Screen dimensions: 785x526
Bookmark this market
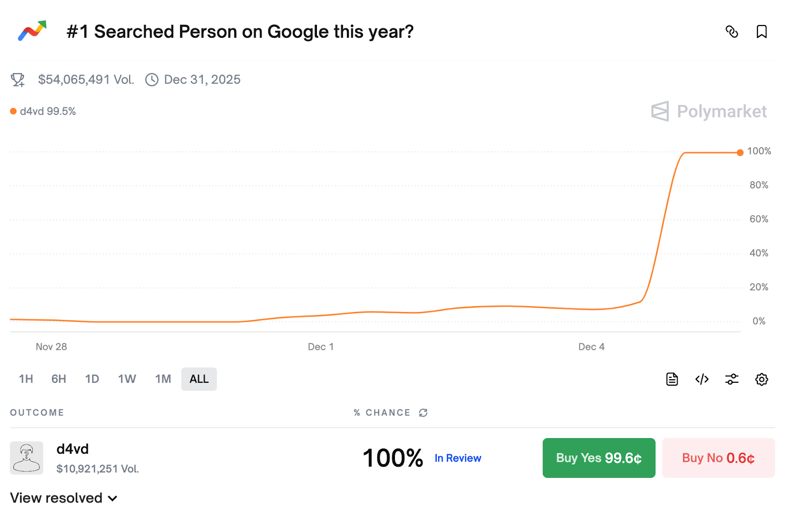click(761, 32)
